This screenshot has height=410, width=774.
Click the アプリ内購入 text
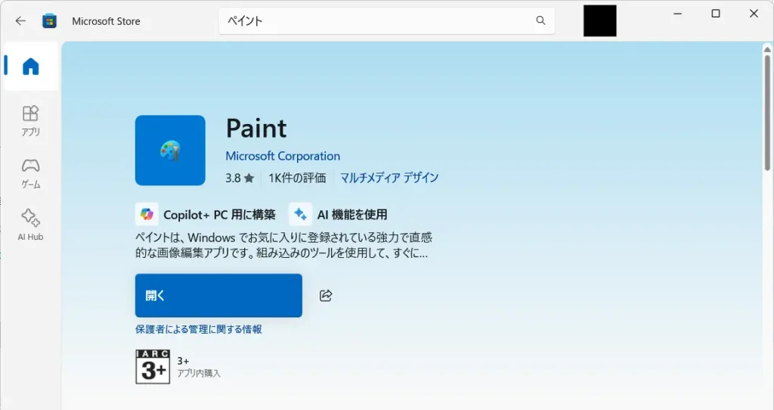coord(199,374)
